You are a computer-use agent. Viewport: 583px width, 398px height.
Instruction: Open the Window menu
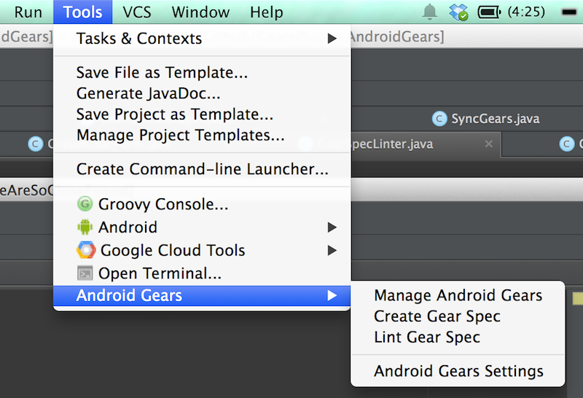coord(200,12)
